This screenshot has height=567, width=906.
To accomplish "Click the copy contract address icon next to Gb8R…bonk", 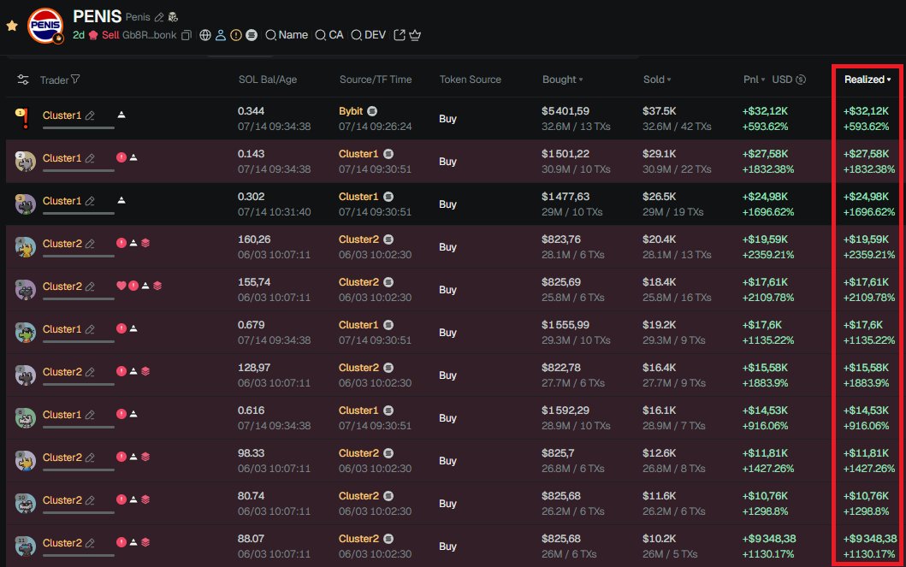I will click(x=185, y=34).
